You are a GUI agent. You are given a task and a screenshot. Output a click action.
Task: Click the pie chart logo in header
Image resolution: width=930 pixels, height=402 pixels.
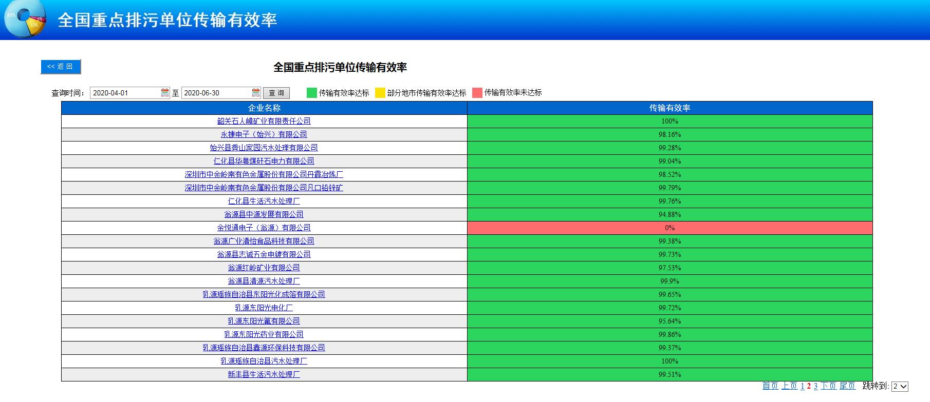click(x=25, y=19)
